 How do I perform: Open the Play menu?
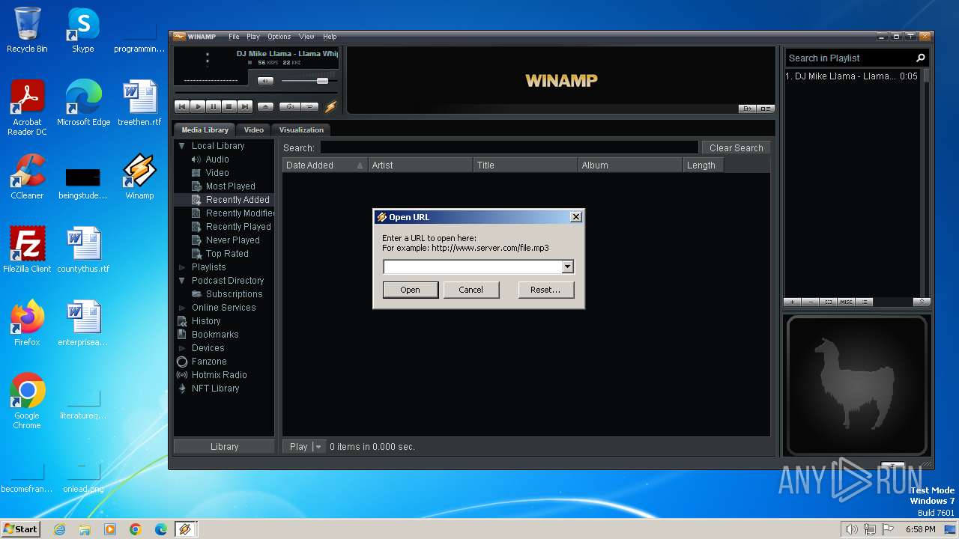[x=253, y=37]
